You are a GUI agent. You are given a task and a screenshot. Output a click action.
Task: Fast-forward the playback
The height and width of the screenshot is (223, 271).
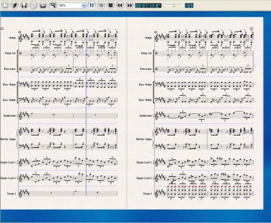130,5
